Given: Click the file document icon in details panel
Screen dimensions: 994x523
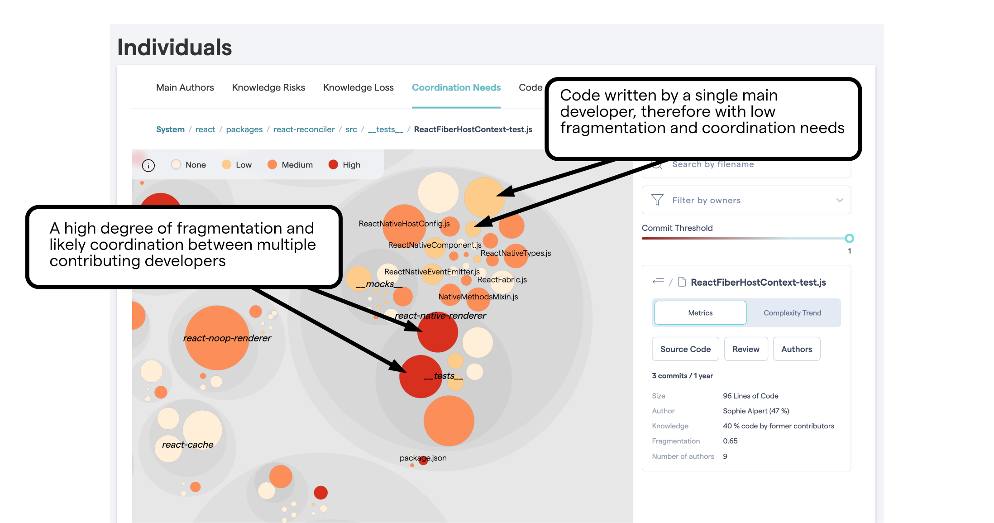Looking at the screenshot, I should [682, 282].
